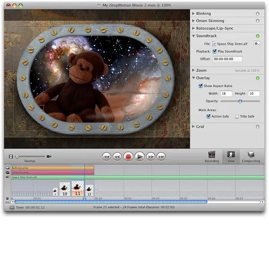Click the Variable at 100 % zoom text
This screenshot has width=269, height=269.
coord(247,71)
